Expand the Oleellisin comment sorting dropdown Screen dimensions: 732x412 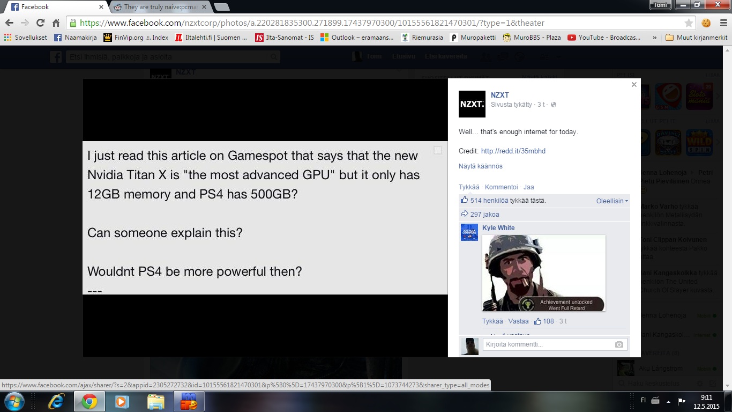612,201
